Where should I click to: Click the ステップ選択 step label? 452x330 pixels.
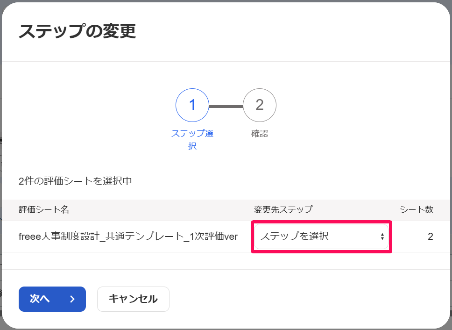pos(192,140)
